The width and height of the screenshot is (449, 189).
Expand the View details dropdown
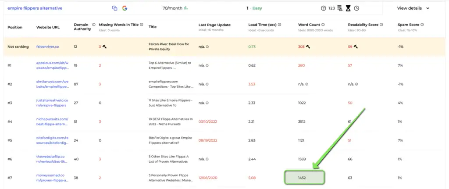[413, 8]
